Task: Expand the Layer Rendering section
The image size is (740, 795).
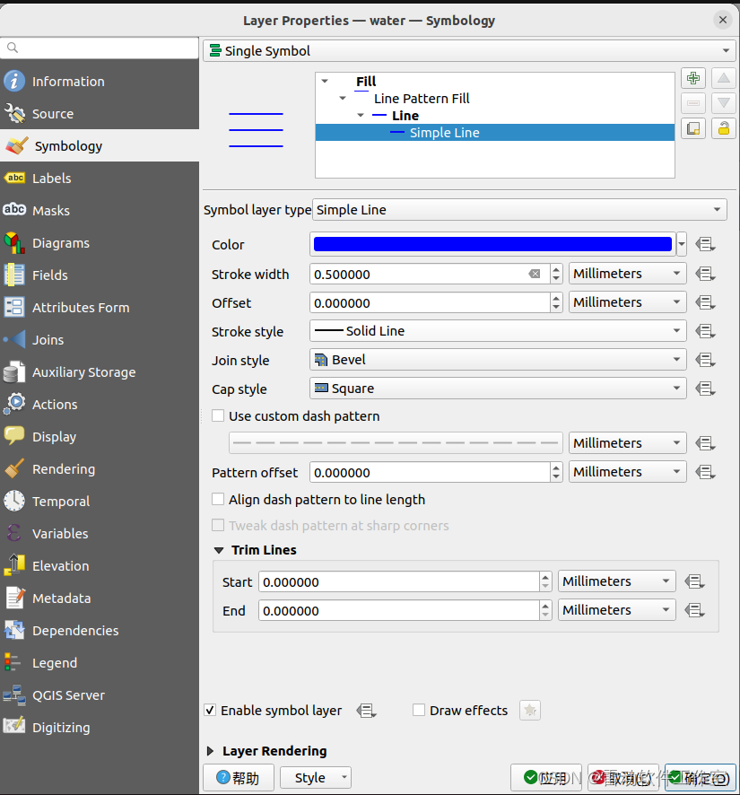Action: tap(211, 751)
